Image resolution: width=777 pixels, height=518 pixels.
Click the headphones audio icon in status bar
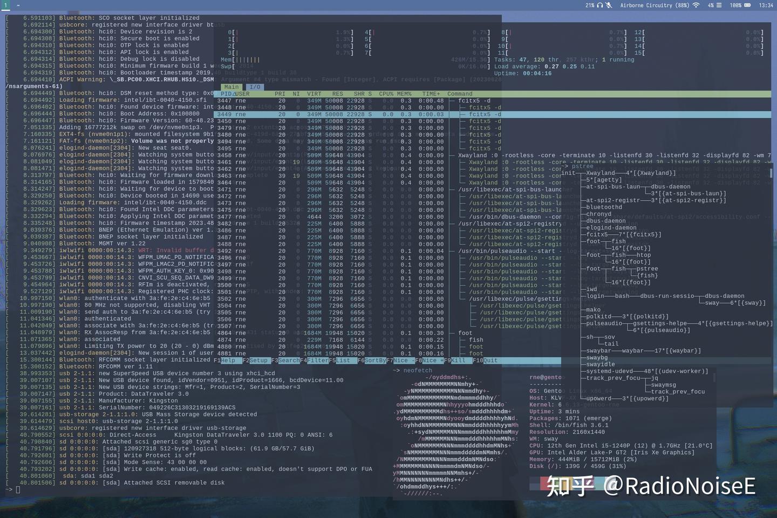click(x=599, y=5)
